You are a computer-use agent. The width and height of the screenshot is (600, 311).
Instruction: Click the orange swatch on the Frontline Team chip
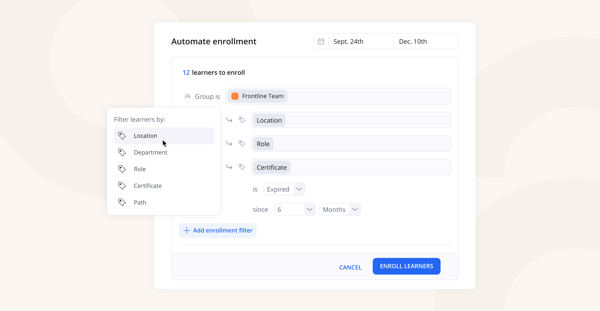point(235,96)
